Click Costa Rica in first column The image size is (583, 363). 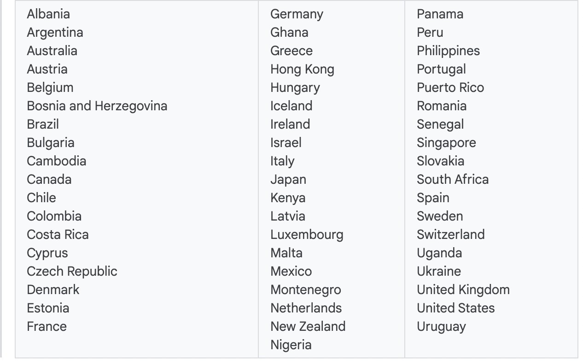pos(58,234)
